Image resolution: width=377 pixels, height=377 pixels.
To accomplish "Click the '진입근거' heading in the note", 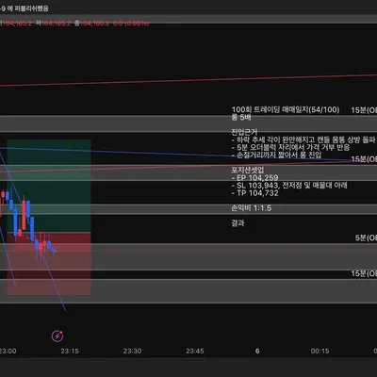I will point(244,132).
